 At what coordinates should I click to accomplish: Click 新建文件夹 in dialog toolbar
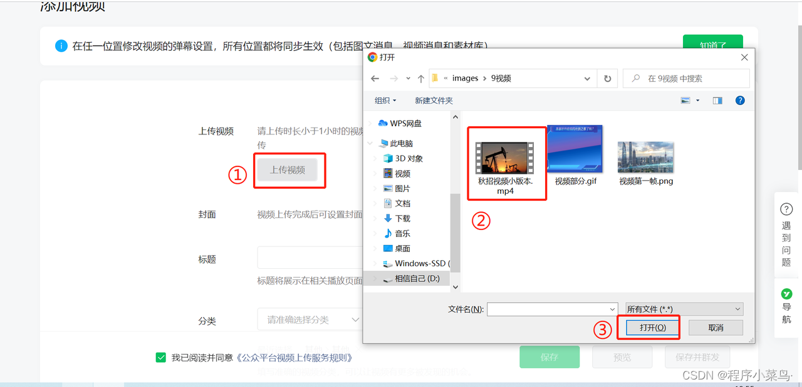(434, 100)
